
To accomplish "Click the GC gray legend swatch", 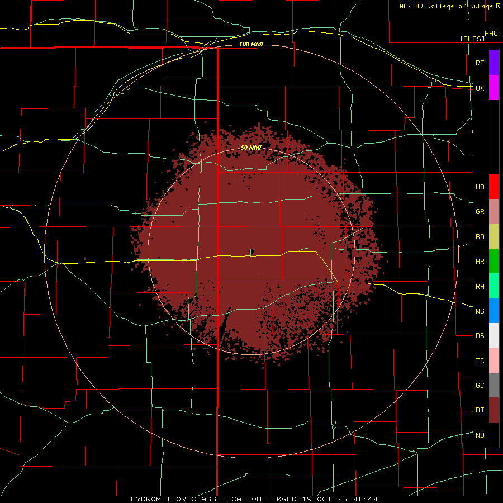I will coord(493,385).
